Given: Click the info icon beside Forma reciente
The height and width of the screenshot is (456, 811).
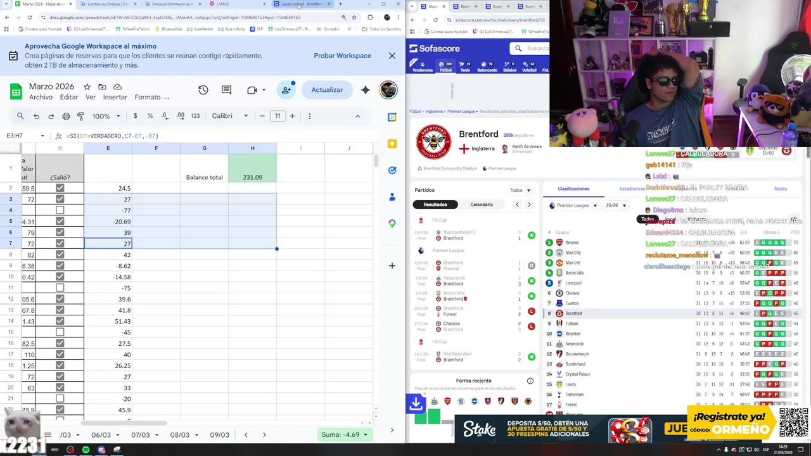Looking at the screenshot, I should pos(530,381).
